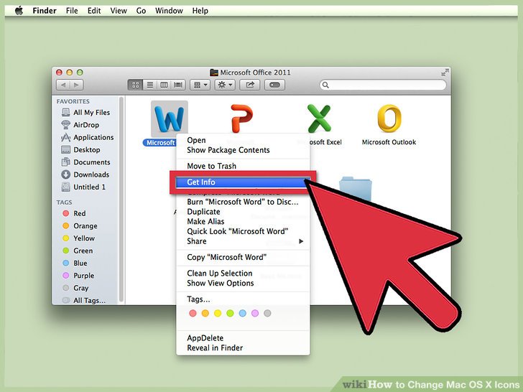This screenshot has height=392, width=523.
Task: Switch to list view
Action: 150,85
